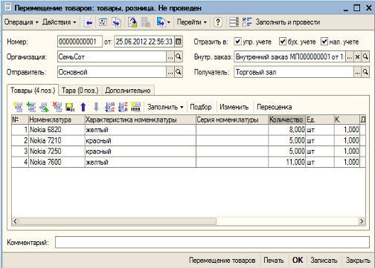Select the Nokia 7600 cell
This screenshot has width=375, height=268.
(57, 162)
